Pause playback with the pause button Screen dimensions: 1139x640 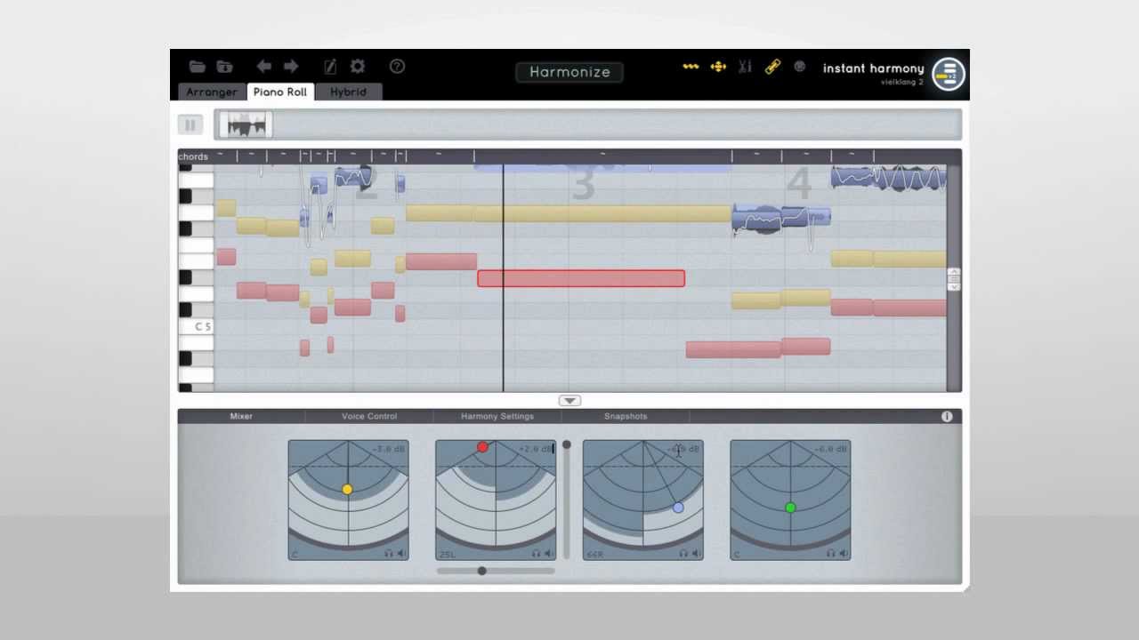(190, 125)
